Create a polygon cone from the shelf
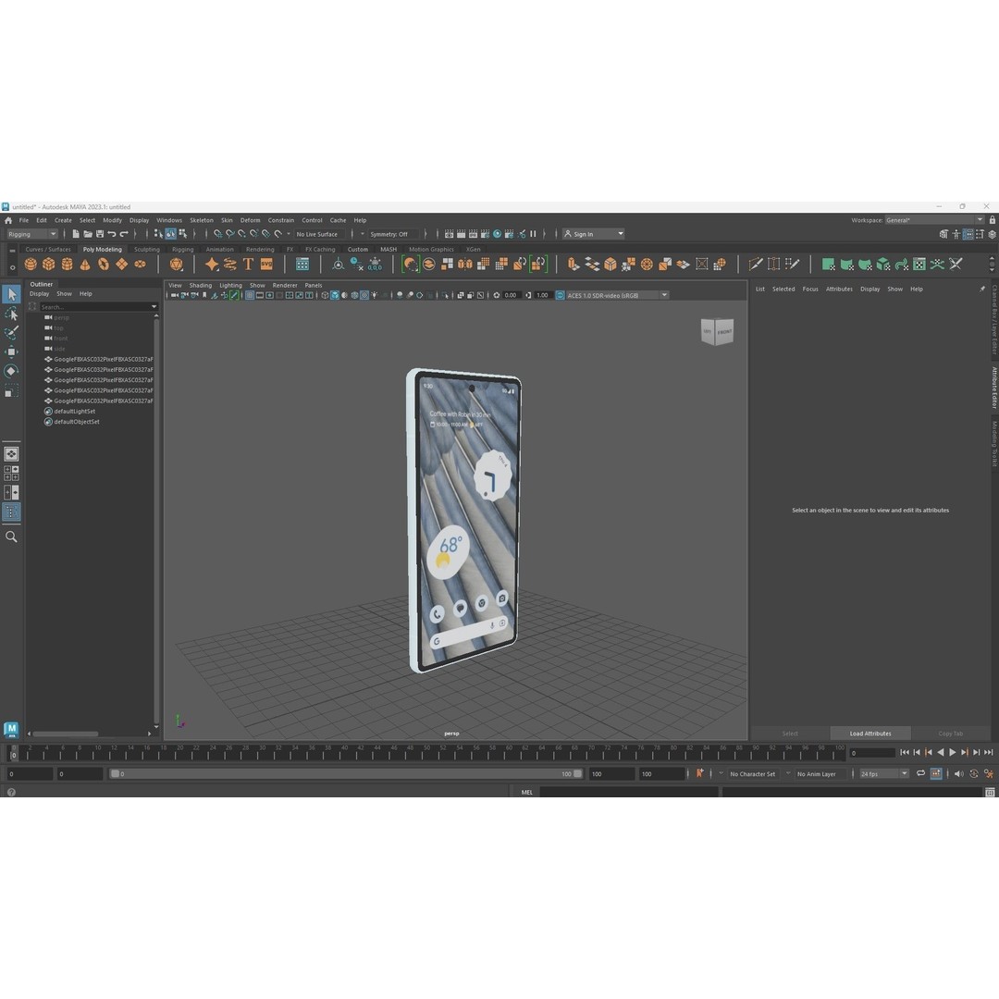 click(85, 265)
